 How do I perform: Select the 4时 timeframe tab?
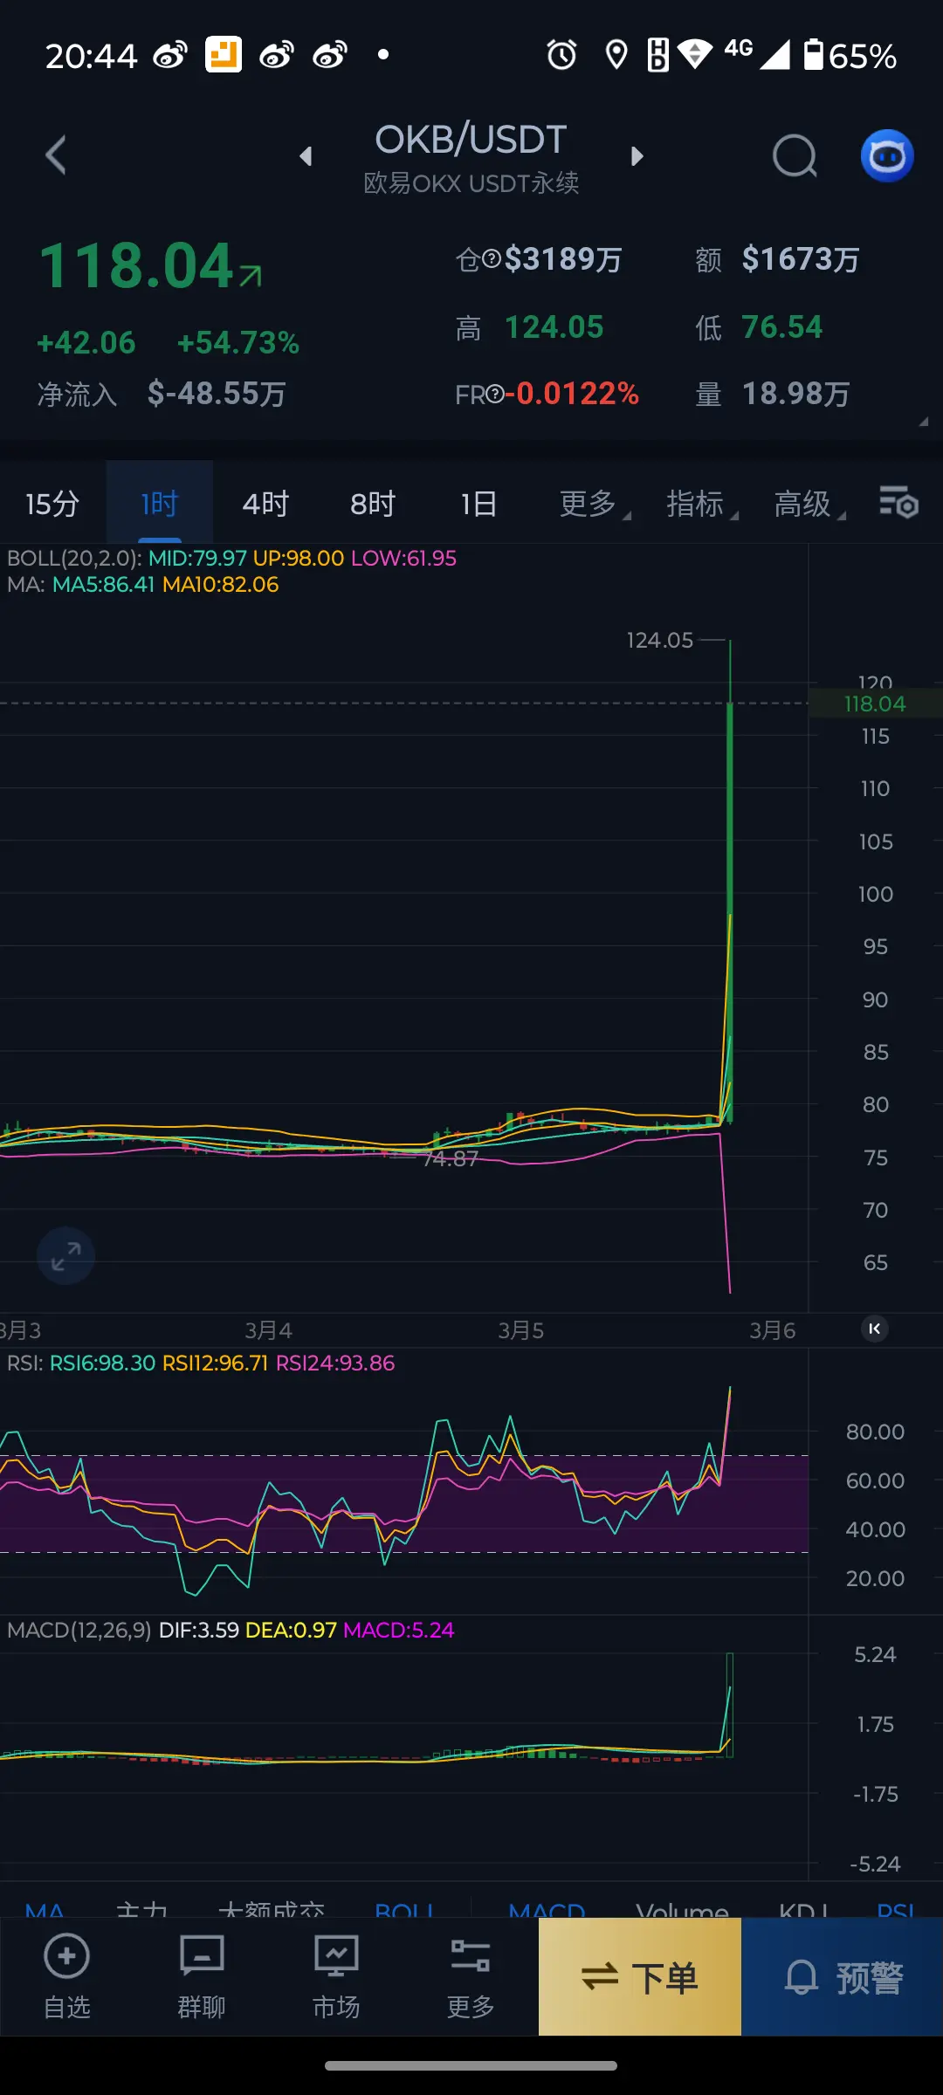click(x=265, y=504)
